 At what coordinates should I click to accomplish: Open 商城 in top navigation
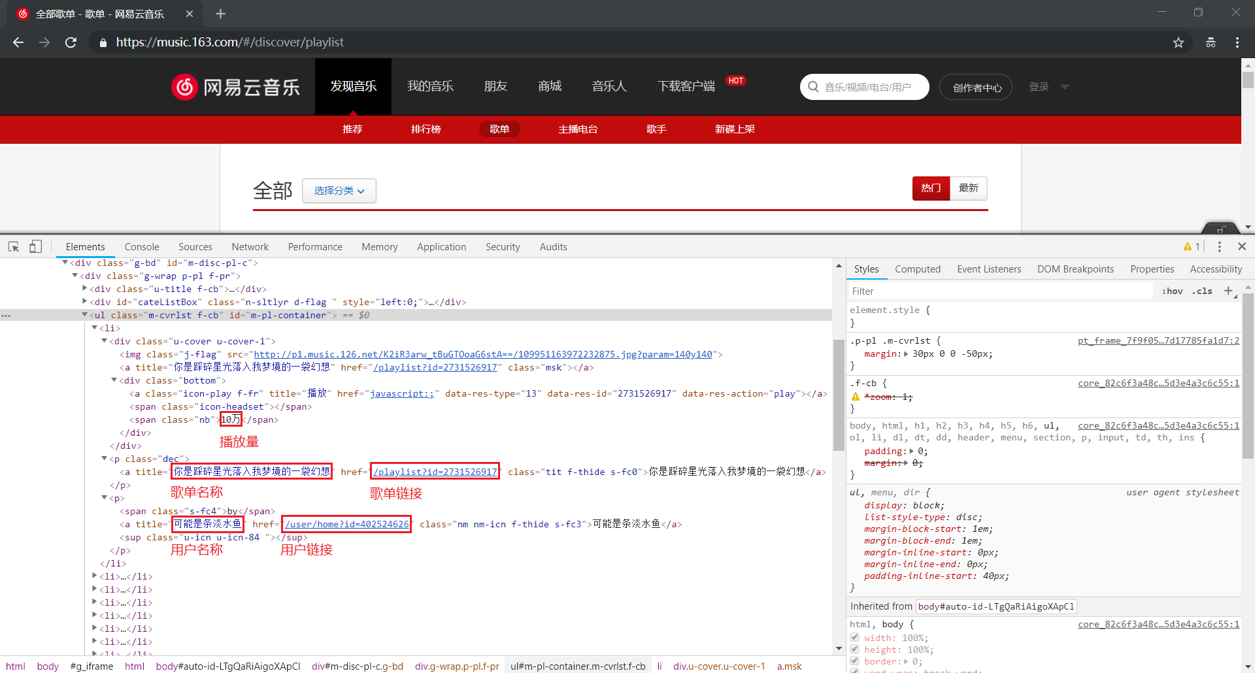pyautogui.click(x=550, y=86)
